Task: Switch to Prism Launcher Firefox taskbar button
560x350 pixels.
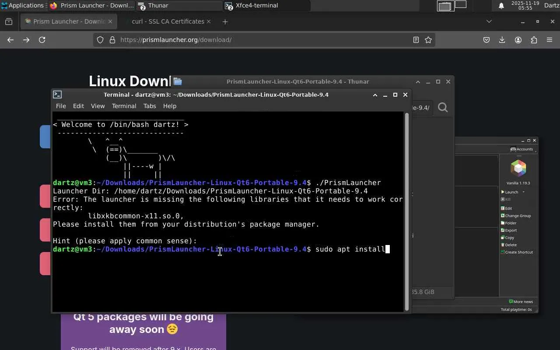Action: [92, 5]
